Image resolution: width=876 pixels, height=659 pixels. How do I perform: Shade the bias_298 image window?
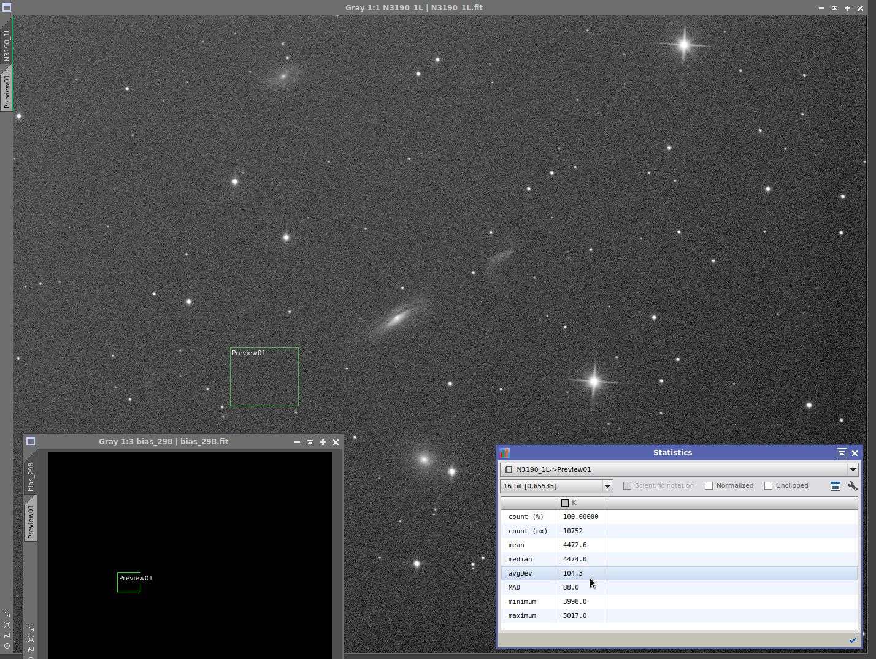tap(310, 442)
